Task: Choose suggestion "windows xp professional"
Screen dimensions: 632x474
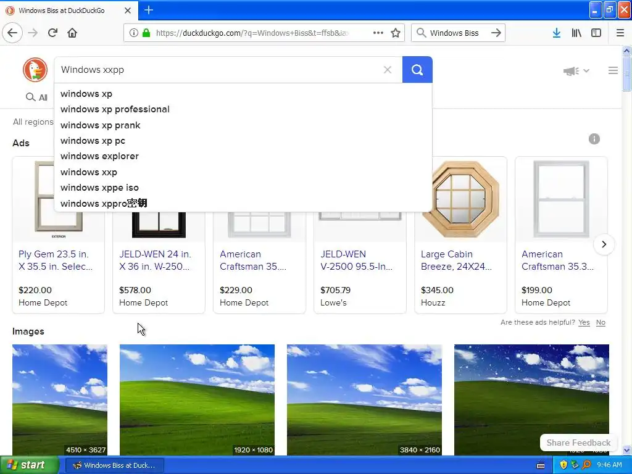Action: pos(243,109)
